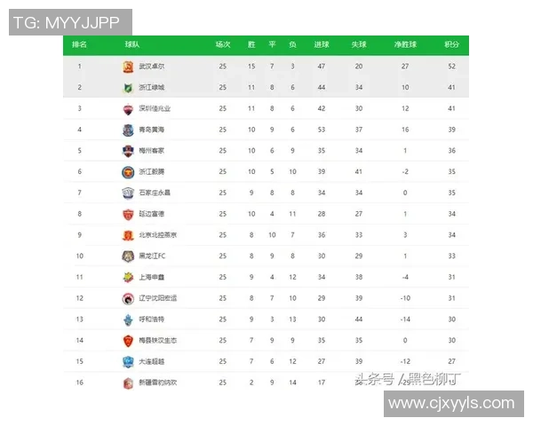The width and height of the screenshot is (533, 426).
Task: Click the 黑龙江FC team crest
Action: click(128, 256)
